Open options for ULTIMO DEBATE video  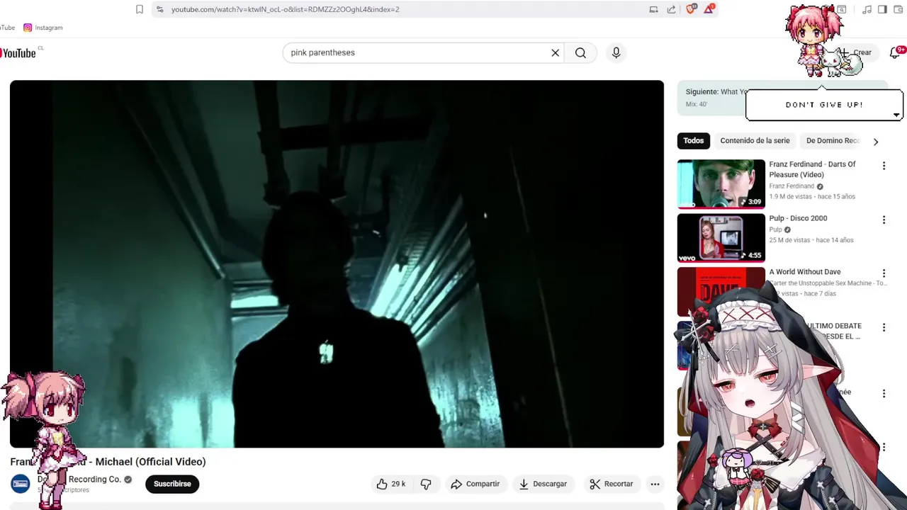(884, 327)
